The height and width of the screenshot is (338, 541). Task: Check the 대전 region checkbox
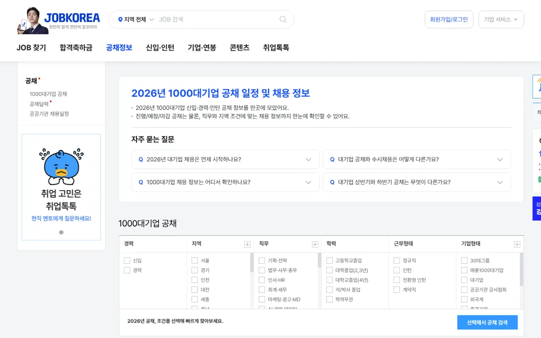point(195,290)
